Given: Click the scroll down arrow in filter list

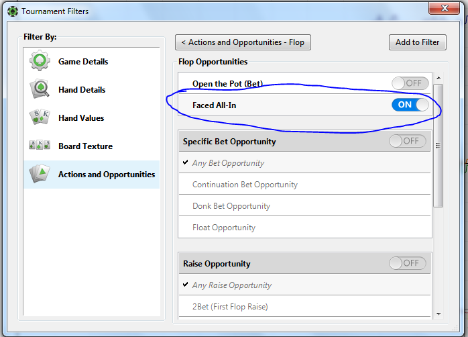Looking at the screenshot, I should [x=438, y=314].
